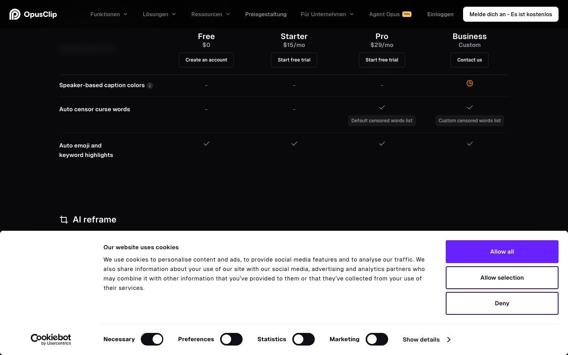Click the OpusClip logo icon

(15, 14)
